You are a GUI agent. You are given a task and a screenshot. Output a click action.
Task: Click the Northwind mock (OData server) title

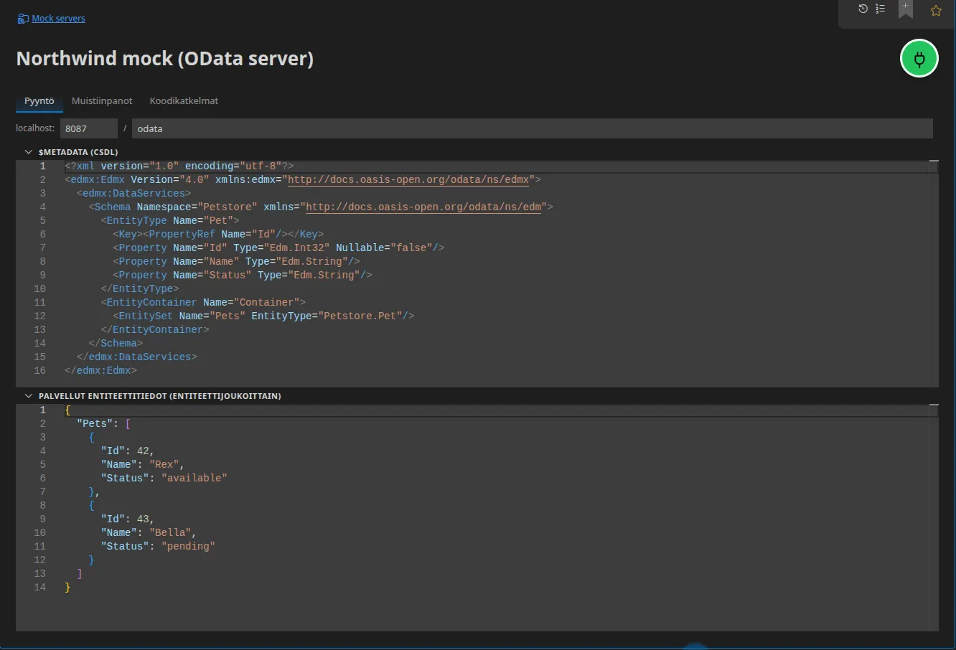tap(165, 59)
